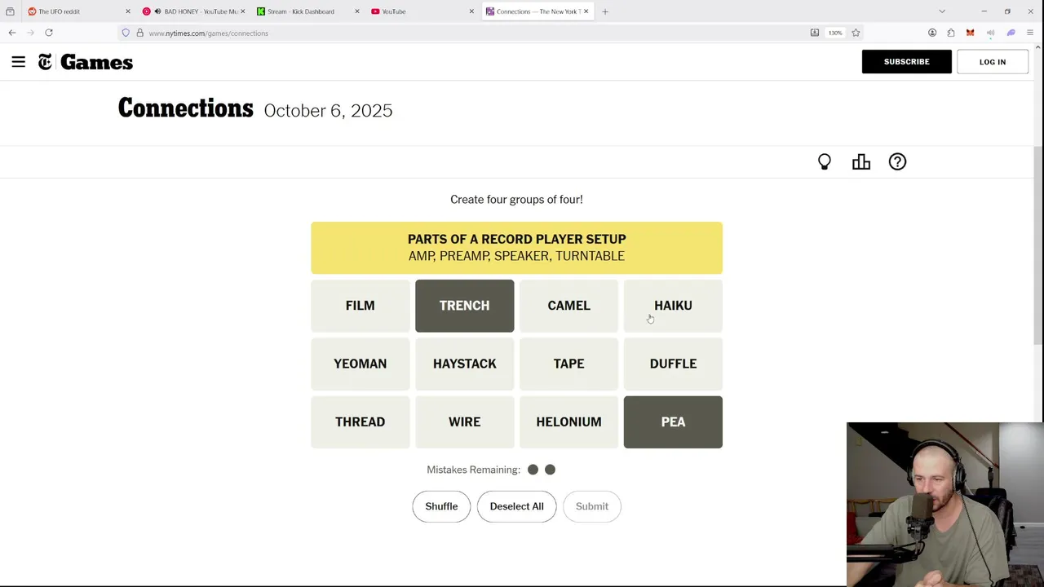Expand the list all tabs chevron
The width and height of the screenshot is (1044, 587).
(x=942, y=11)
